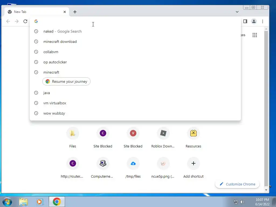Open Windows Media Player from taskbar
This screenshot has height=207, width=276.
(40, 202)
